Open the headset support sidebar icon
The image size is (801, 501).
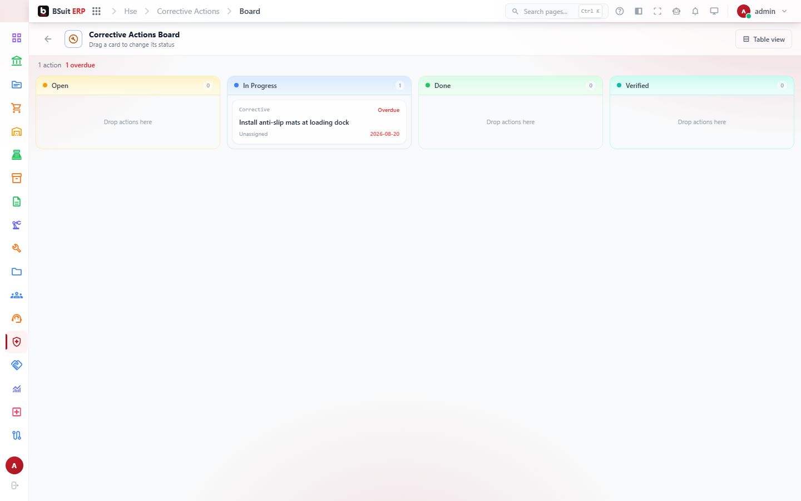click(x=17, y=318)
